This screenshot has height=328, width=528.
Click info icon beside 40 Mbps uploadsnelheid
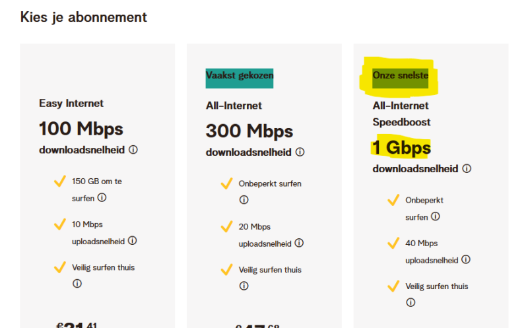466,259
